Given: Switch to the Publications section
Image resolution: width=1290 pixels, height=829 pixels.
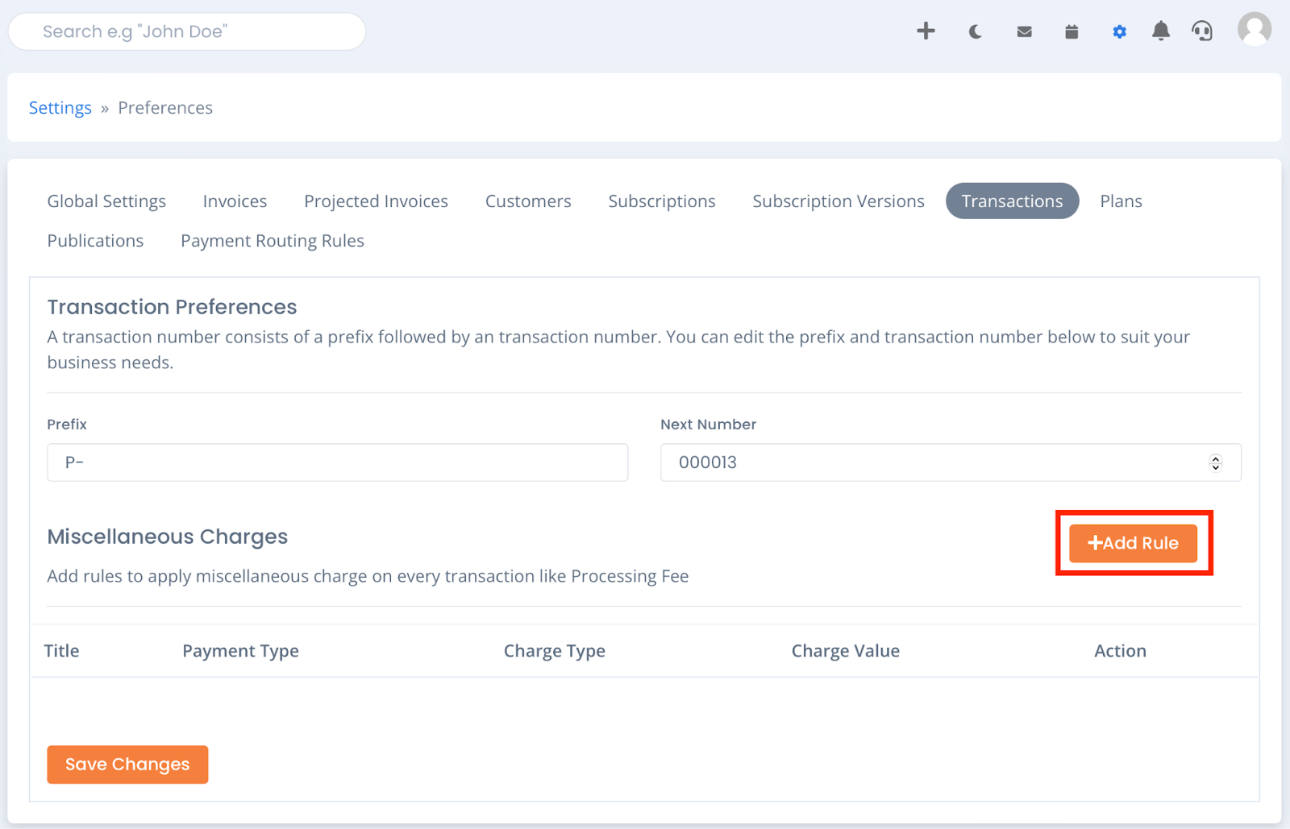Looking at the screenshot, I should (x=95, y=240).
